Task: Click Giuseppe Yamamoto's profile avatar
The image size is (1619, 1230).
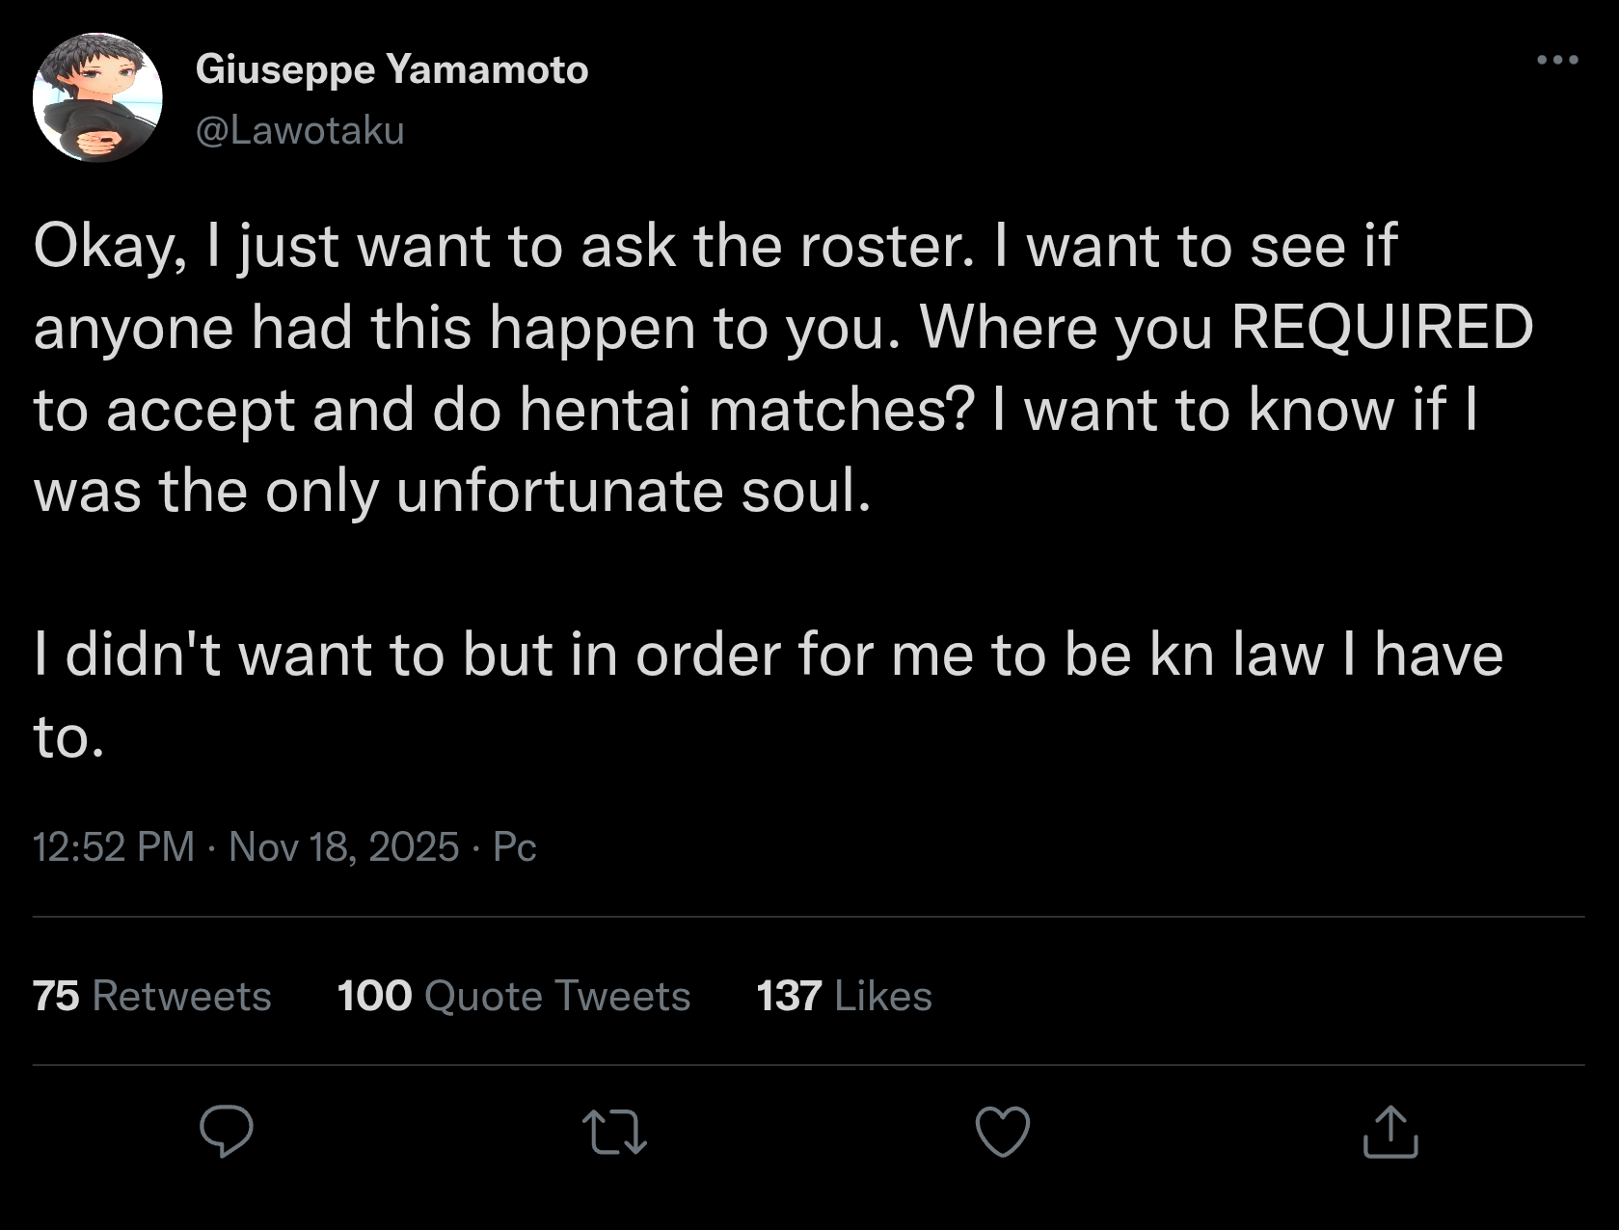Action: coord(97,97)
